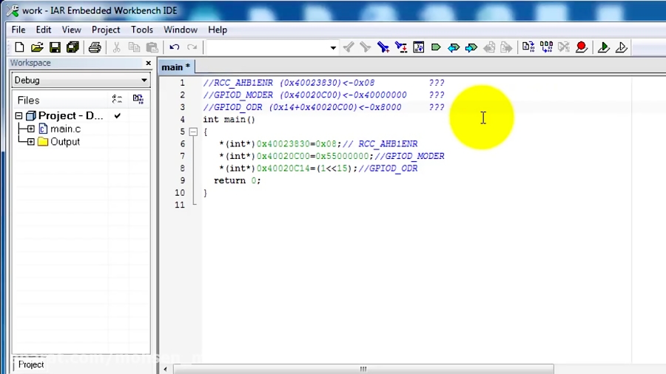The width and height of the screenshot is (666, 374).
Task: Click on 'return 0;' code line
Action: pyautogui.click(x=237, y=180)
